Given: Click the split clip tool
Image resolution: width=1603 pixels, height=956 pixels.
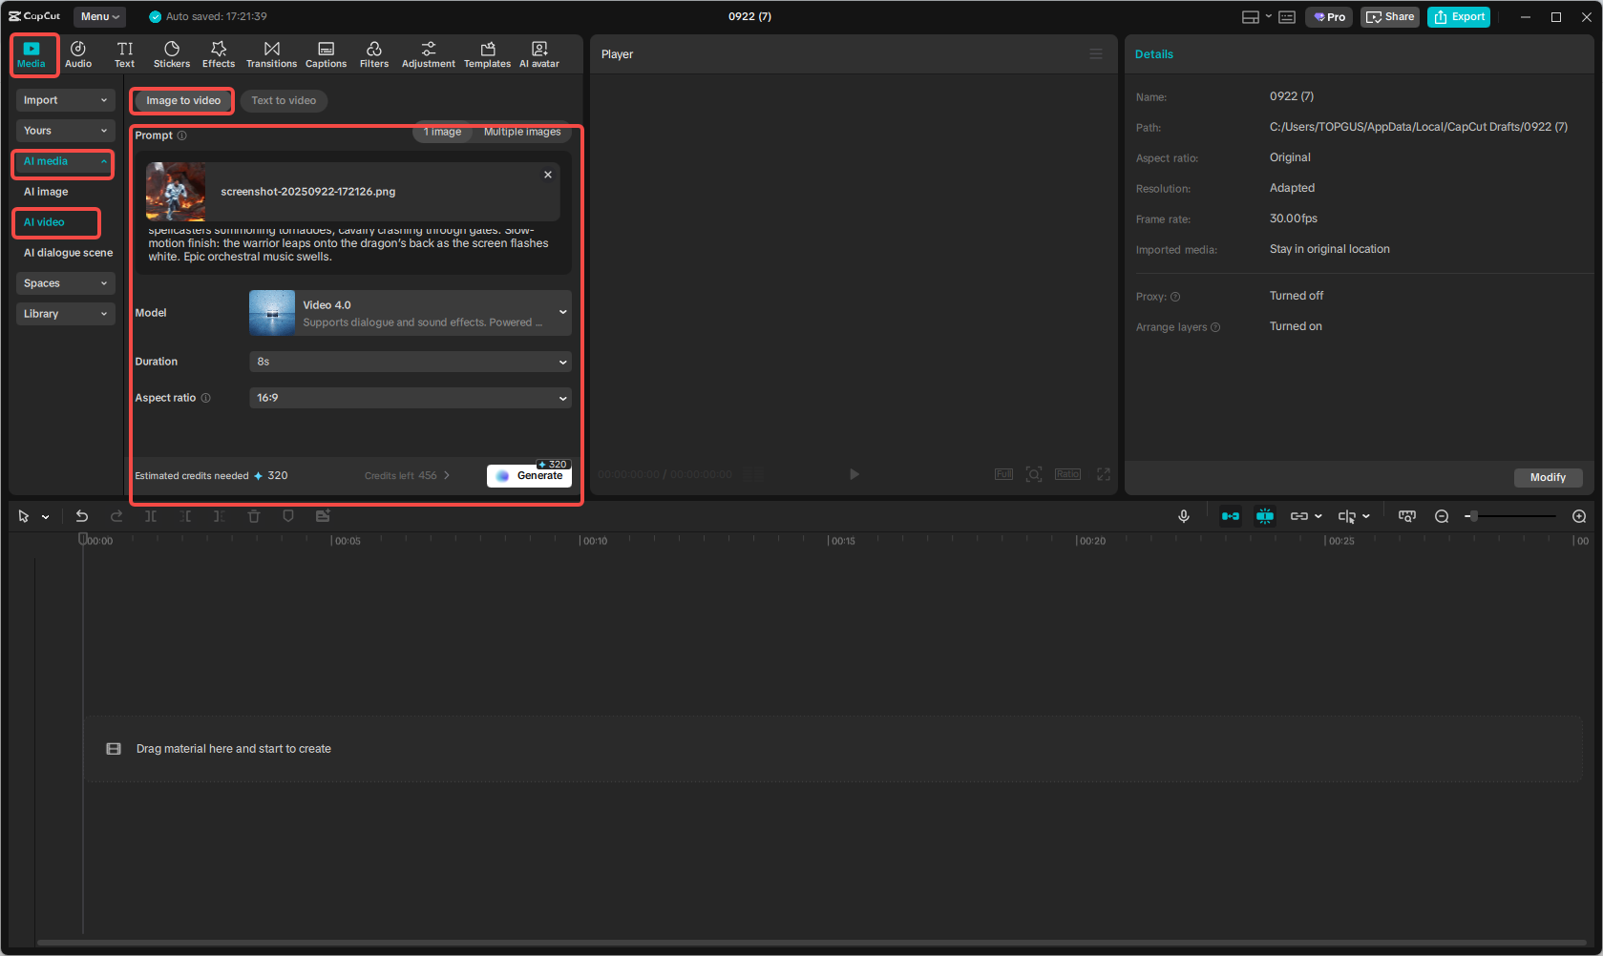Looking at the screenshot, I should [151, 516].
